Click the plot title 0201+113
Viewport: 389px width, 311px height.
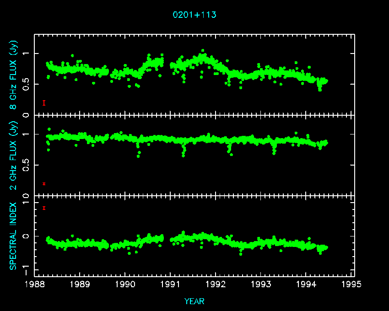pyautogui.click(x=194, y=15)
